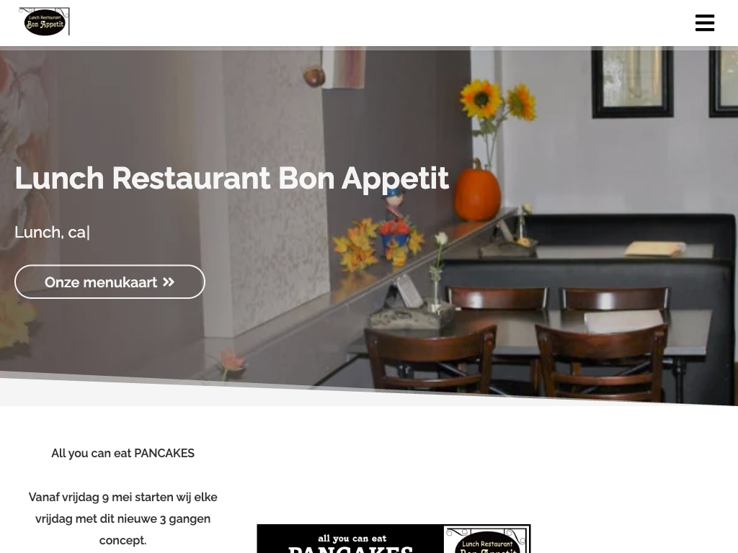Click the white rose in vase on table
The image size is (738, 553).
(440, 238)
